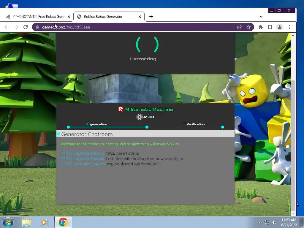Click the progress bar middle dot
This screenshot has width=304, height=228.
(x=147, y=127)
